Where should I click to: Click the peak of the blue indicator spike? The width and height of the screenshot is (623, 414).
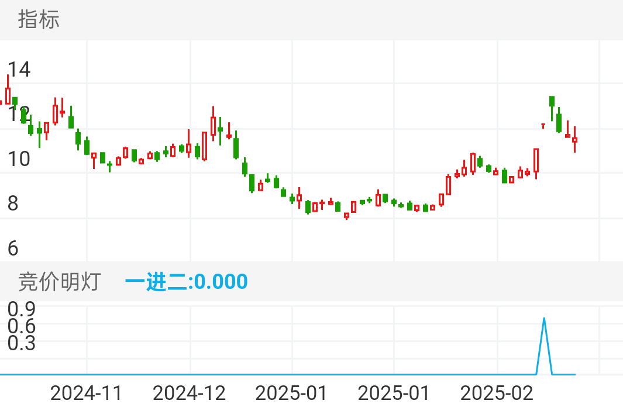[x=544, y=318]
